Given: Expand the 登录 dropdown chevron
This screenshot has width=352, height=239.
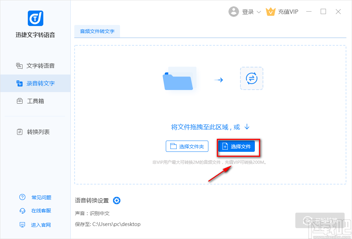Looking at the screenshot, I should pos(259,12).
